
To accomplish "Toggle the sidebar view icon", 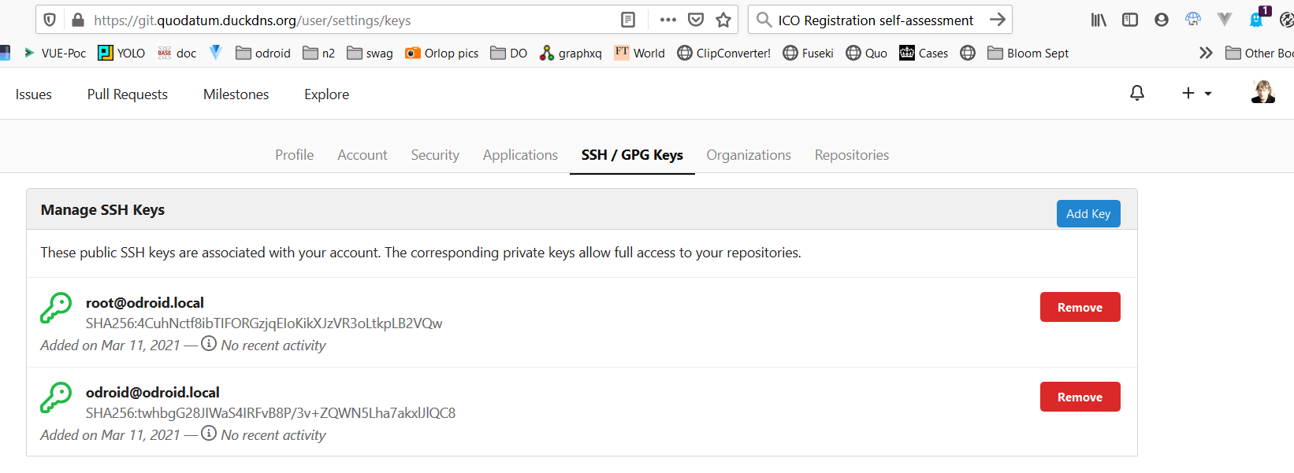I will [1129, 20].
